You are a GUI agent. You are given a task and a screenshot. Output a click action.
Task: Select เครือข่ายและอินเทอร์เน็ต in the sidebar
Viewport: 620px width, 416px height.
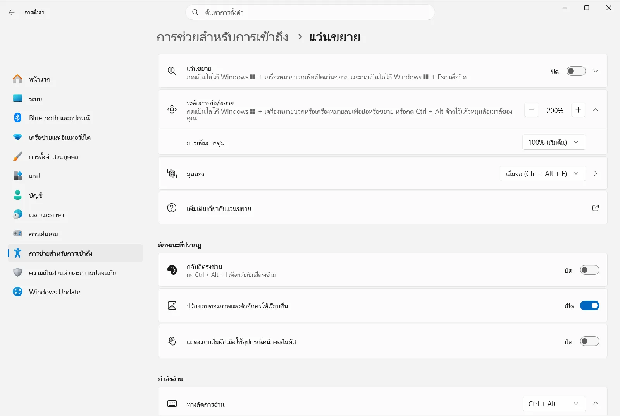click(x=75, y=137)
